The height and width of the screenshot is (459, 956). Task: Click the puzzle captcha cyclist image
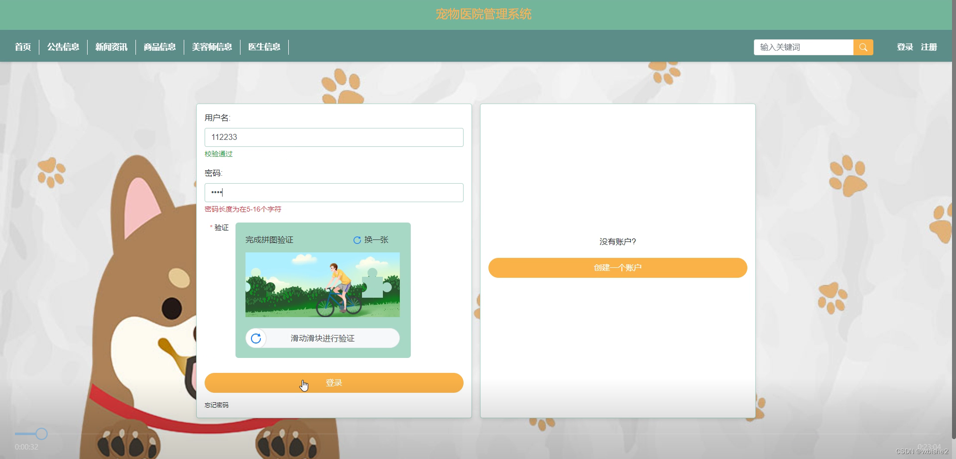tap(323, 285)
